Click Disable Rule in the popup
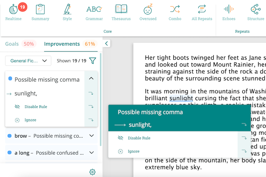This screenshot has height=177, width=266. point(139,138)
